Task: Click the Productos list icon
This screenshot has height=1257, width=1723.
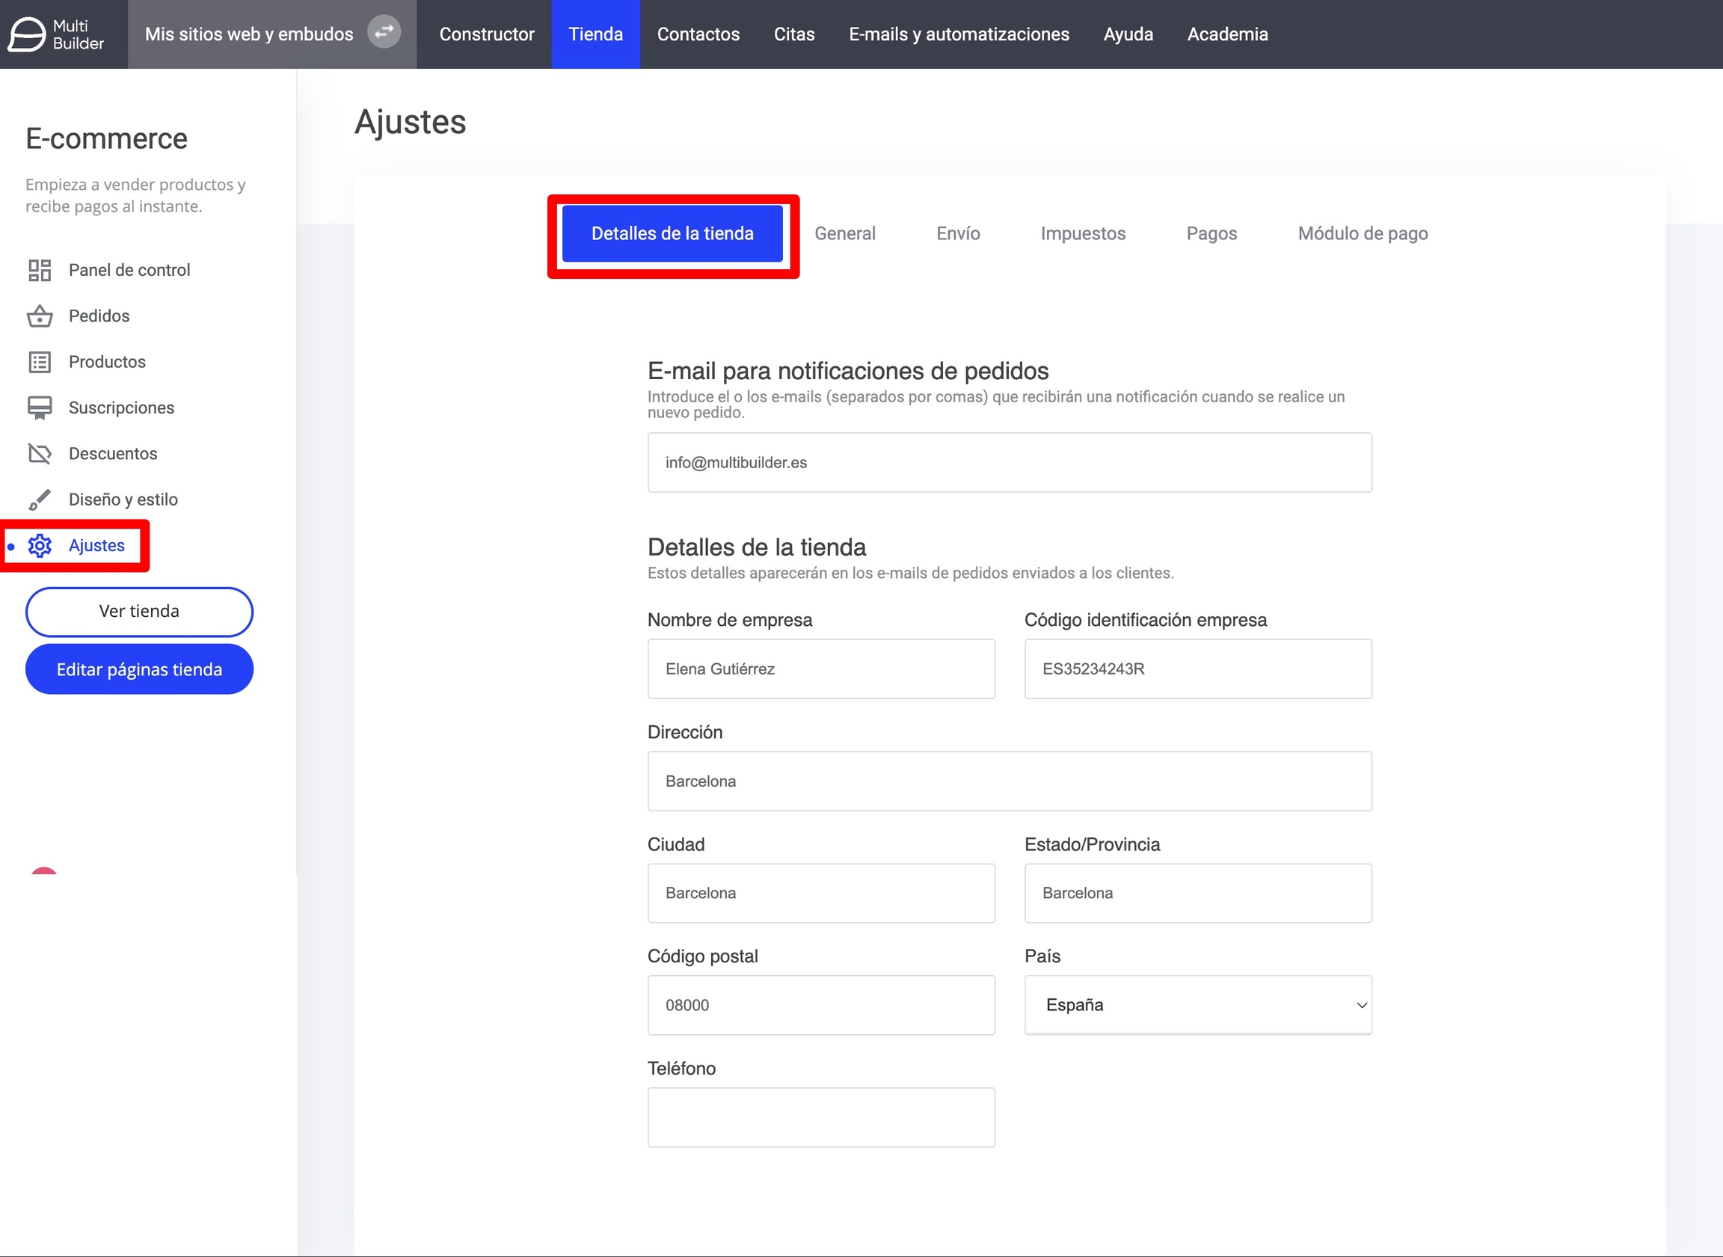Action: 40,362
